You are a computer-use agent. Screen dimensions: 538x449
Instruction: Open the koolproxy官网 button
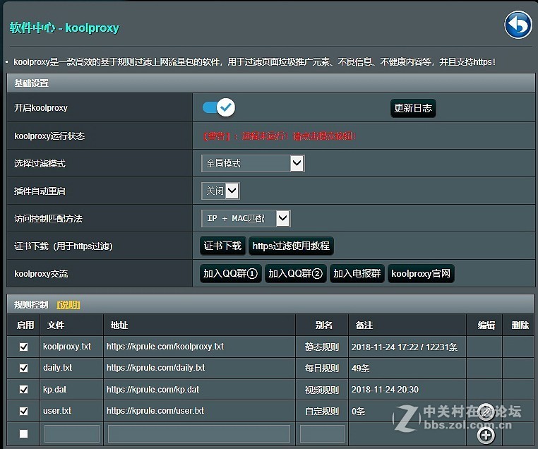coord(421,273)
